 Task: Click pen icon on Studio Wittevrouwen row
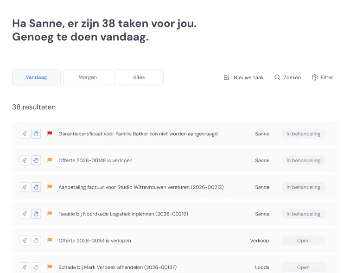[x=24, y=187]
